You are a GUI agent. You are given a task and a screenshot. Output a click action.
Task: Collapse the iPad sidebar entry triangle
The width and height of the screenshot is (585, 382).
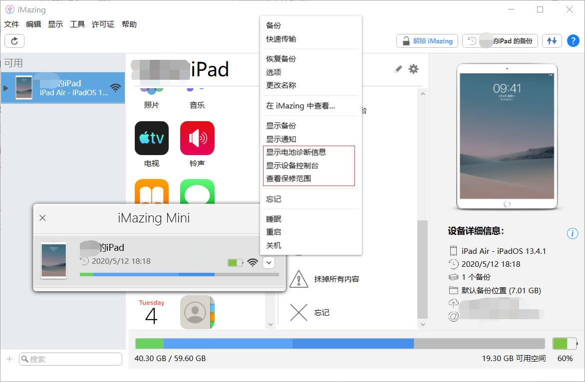coord(5,88)
